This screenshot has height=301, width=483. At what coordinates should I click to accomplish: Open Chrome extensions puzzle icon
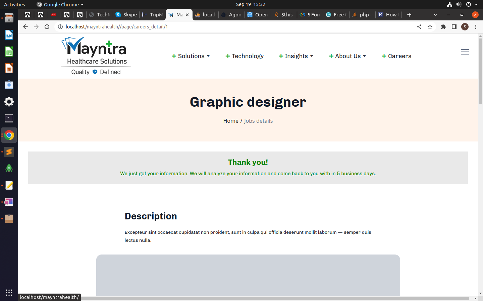tap(443, 27)
